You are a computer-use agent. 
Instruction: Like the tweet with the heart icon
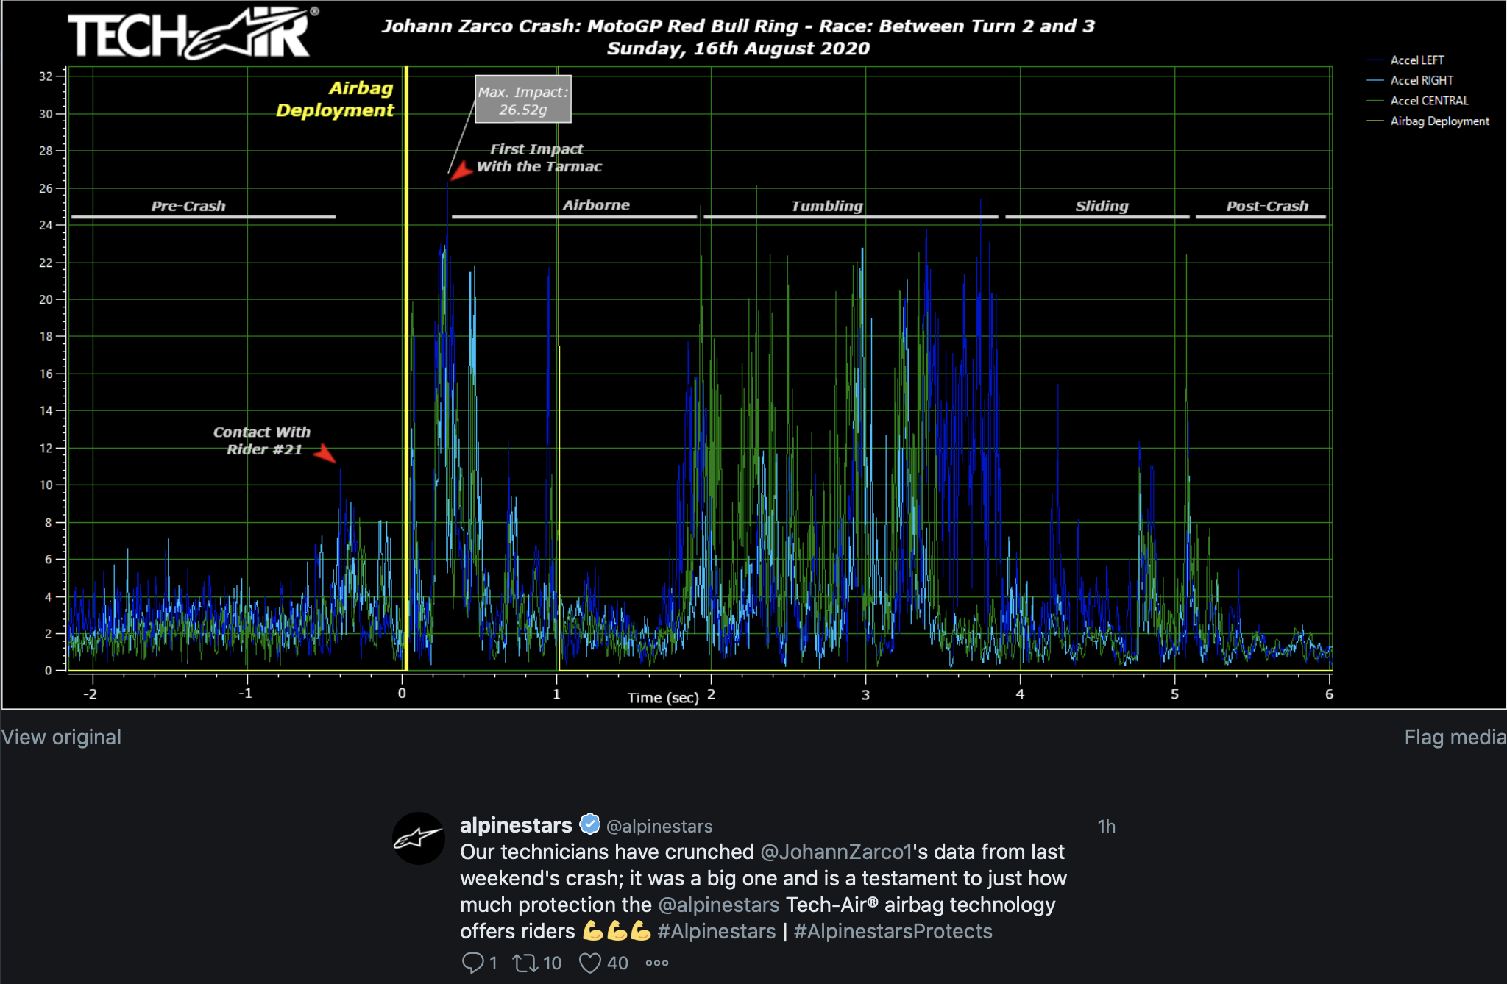(590, 963)
